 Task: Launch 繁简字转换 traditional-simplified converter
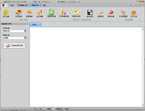coord(52,13)
